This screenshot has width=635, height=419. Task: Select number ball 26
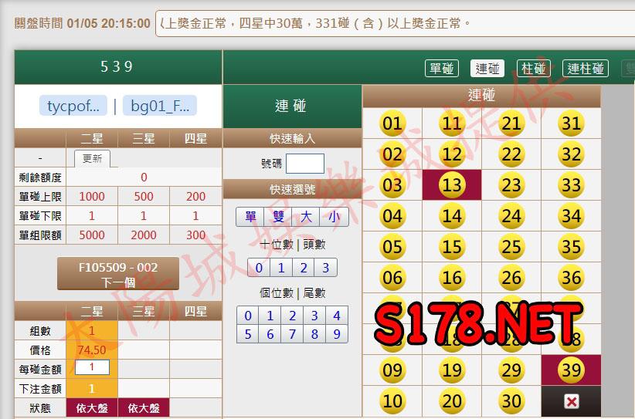511,278
